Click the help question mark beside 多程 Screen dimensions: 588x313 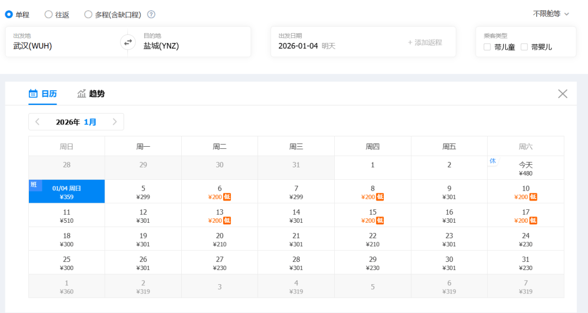[x=151, y=15]
